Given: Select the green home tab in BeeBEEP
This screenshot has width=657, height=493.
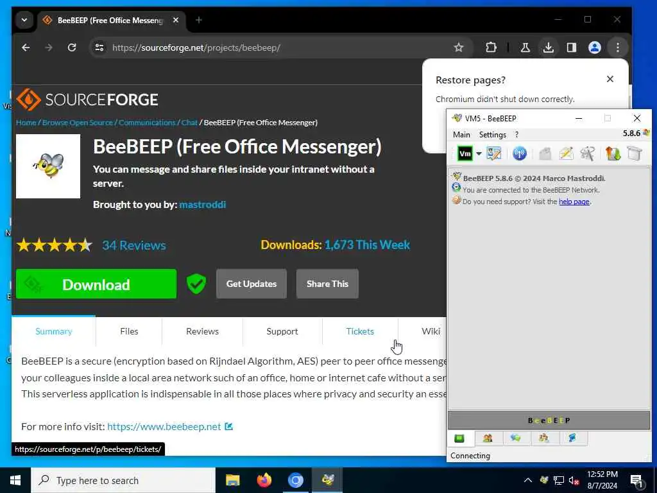Looking at the screenshot, I should click(459, 438).
